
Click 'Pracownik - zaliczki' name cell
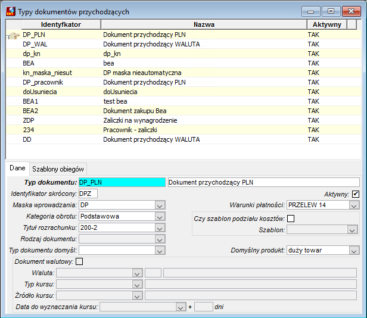tap(130, 130)
